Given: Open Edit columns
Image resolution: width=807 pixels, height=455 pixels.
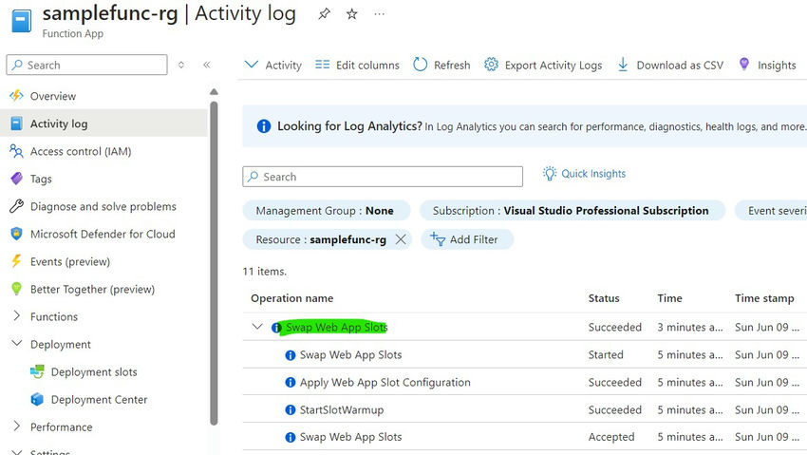Looking at the screenshot, I should click(x=357, y=65).
